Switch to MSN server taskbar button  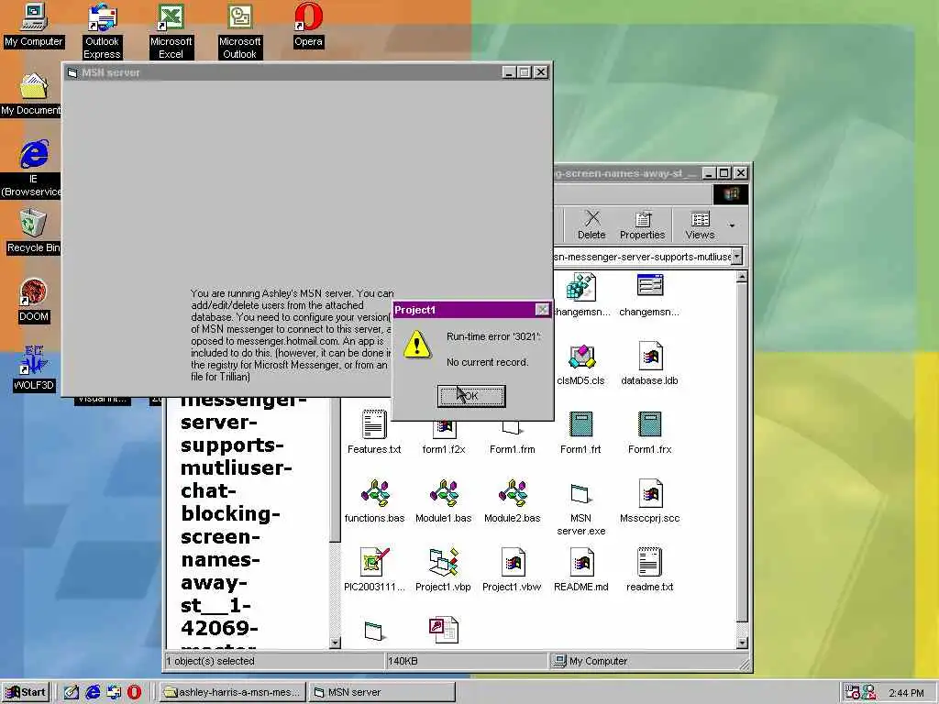tap(381, 692)
